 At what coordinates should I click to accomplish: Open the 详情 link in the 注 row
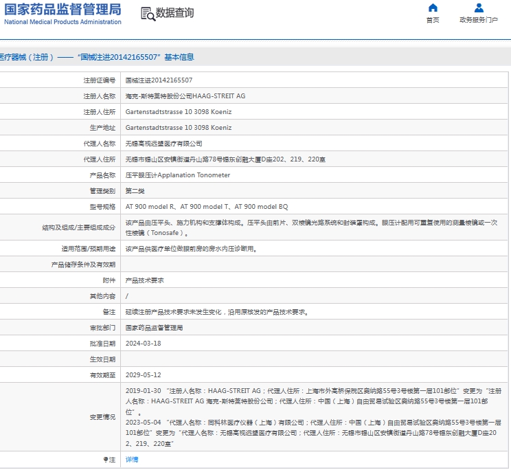pyautogui.click(x=132, y=459)
